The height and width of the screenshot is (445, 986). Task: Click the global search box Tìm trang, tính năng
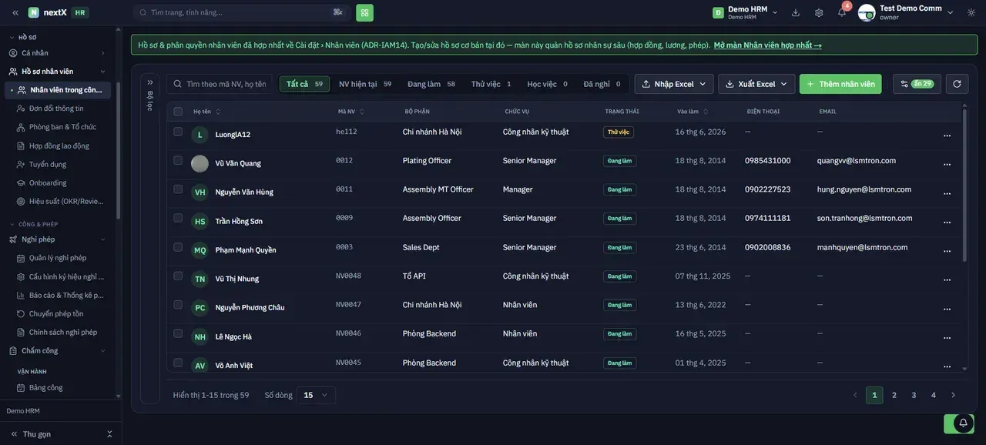(242, 12)
